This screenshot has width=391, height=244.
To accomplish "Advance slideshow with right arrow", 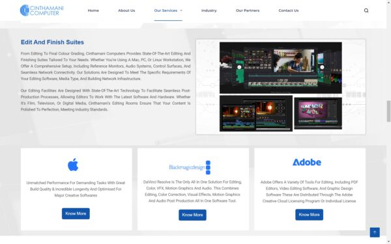I will 322,67.
